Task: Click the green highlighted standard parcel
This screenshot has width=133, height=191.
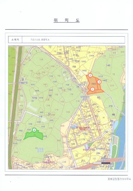Action: click(34, 135)
